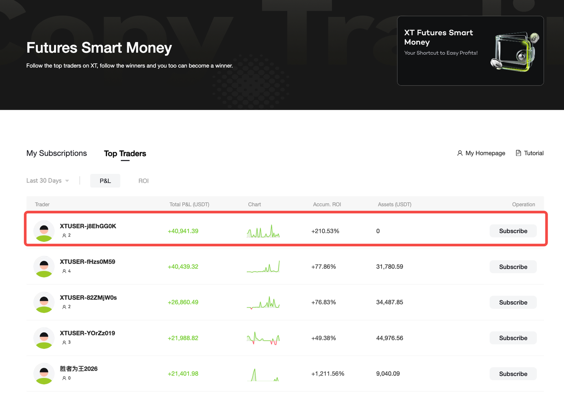Select P&L value +21,401.98
This screenshot has height=397, width=564.
183,374
